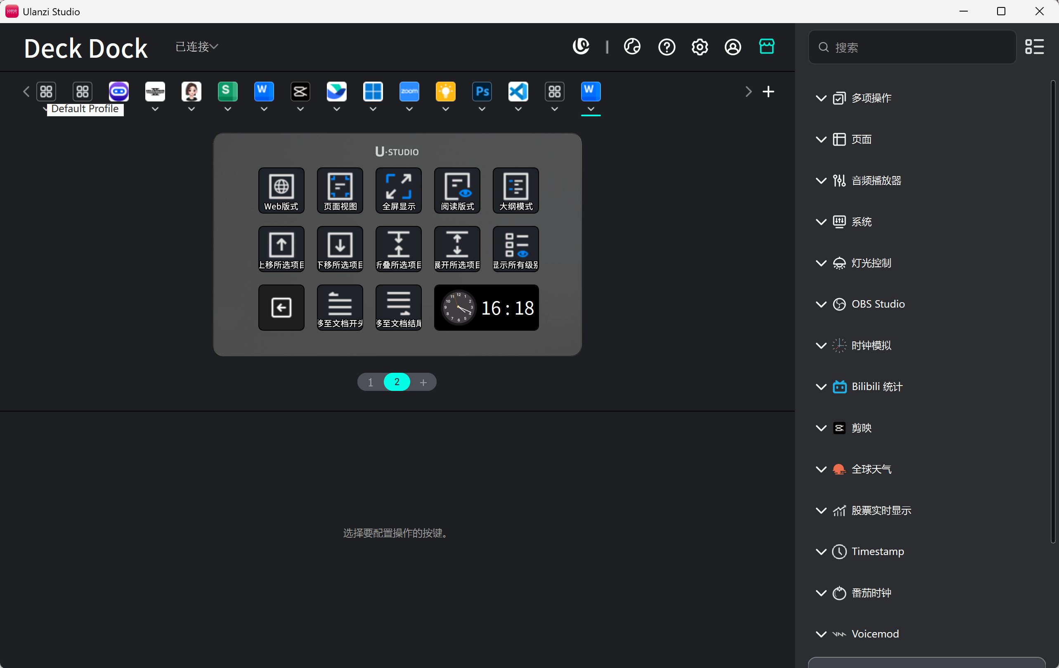This screenshot has width=1059, height=668.
Task: Switch to page 1 tab
Action: pos(371,382)
